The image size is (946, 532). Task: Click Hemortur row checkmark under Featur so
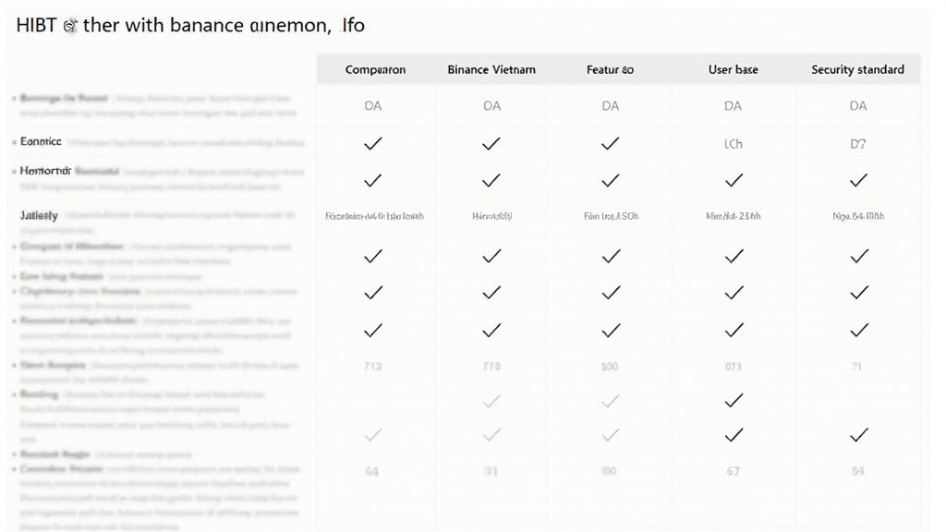(610, 179)
